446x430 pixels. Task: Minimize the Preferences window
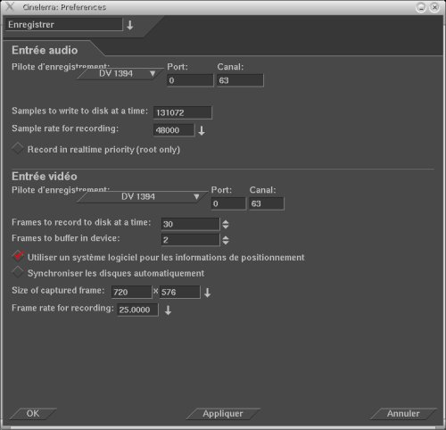(x=421, y=7)
